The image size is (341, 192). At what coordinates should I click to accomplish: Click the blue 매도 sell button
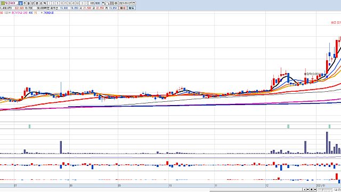(132, 8)
